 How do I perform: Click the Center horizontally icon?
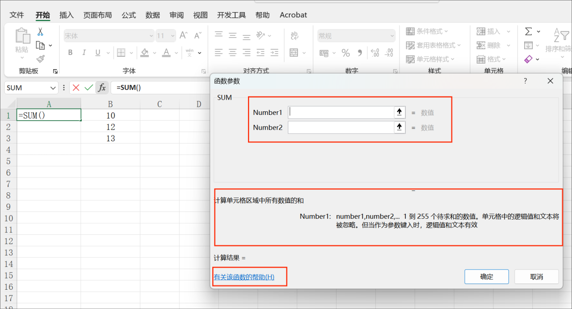tap(232, 52)
